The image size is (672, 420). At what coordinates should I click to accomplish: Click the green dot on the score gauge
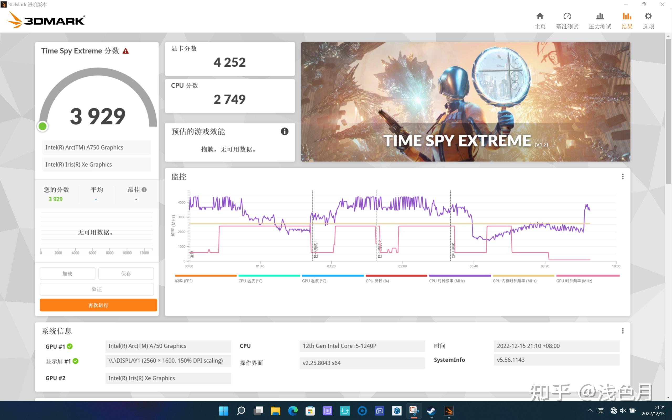point(42,126)
